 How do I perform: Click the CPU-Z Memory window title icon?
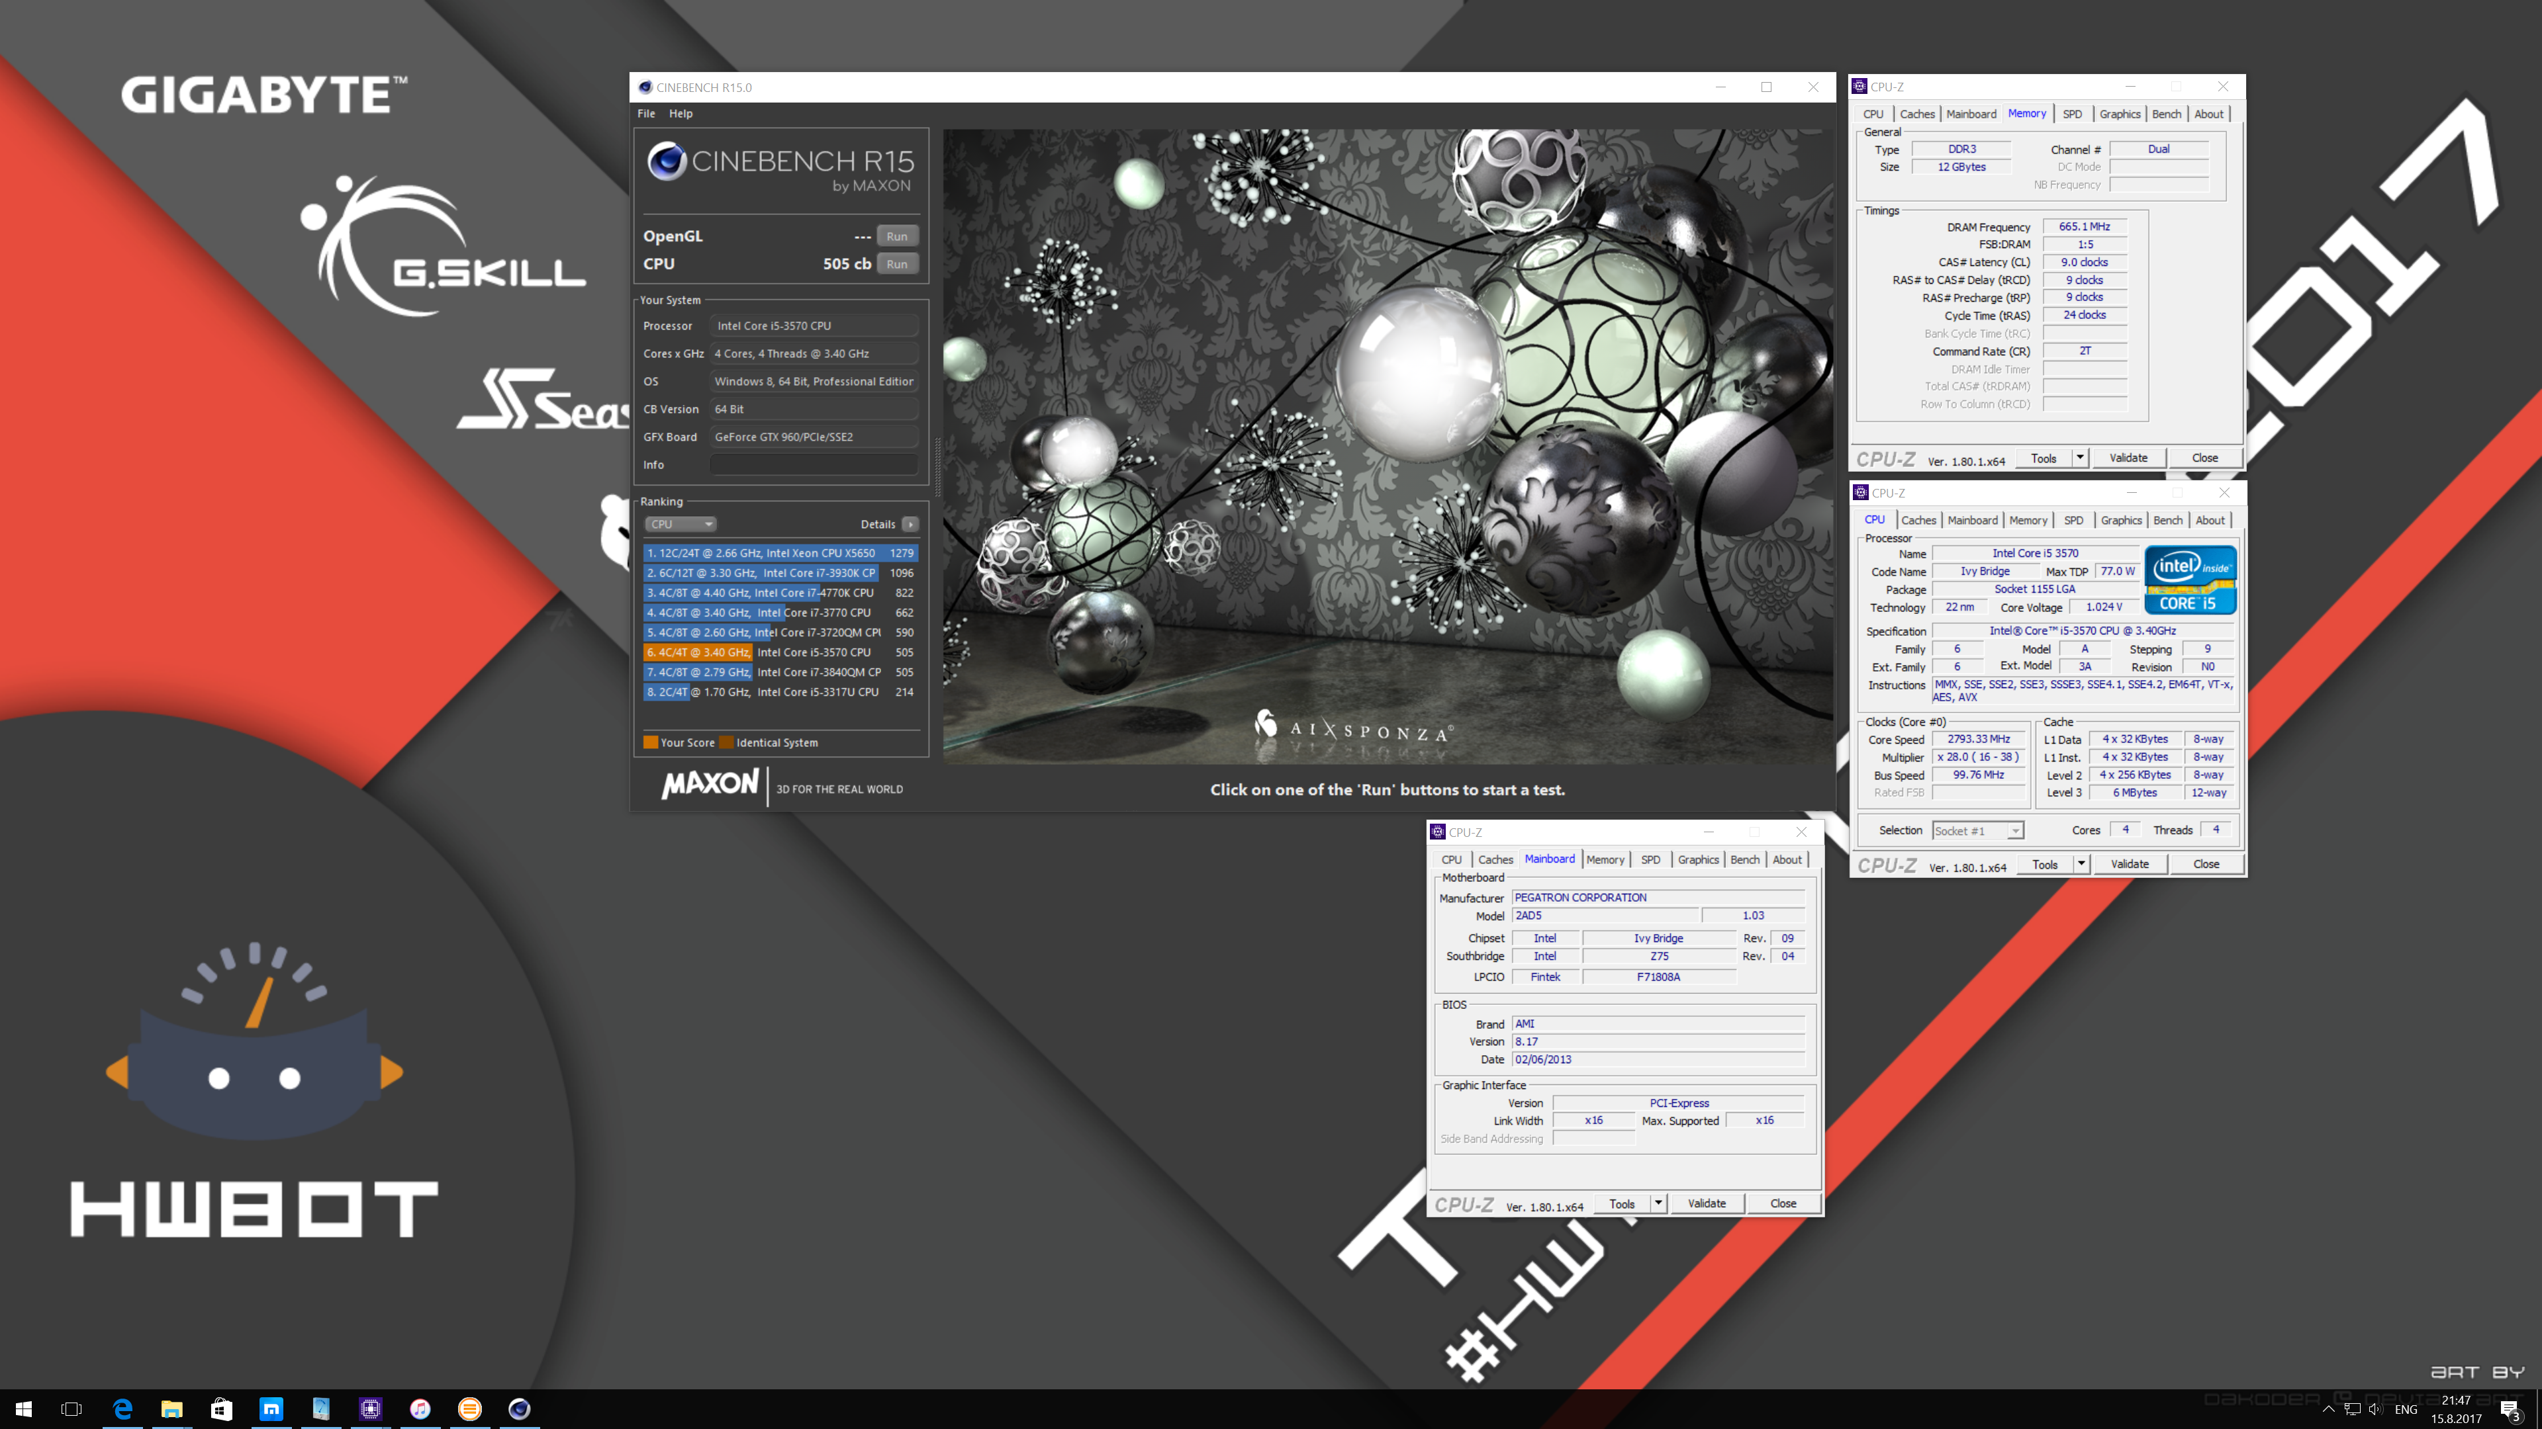[x=1859, y=87]
